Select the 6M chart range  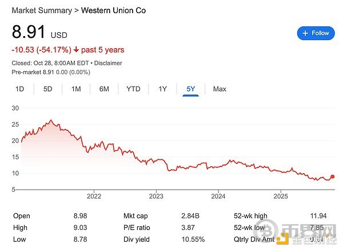tap(104, 89)
